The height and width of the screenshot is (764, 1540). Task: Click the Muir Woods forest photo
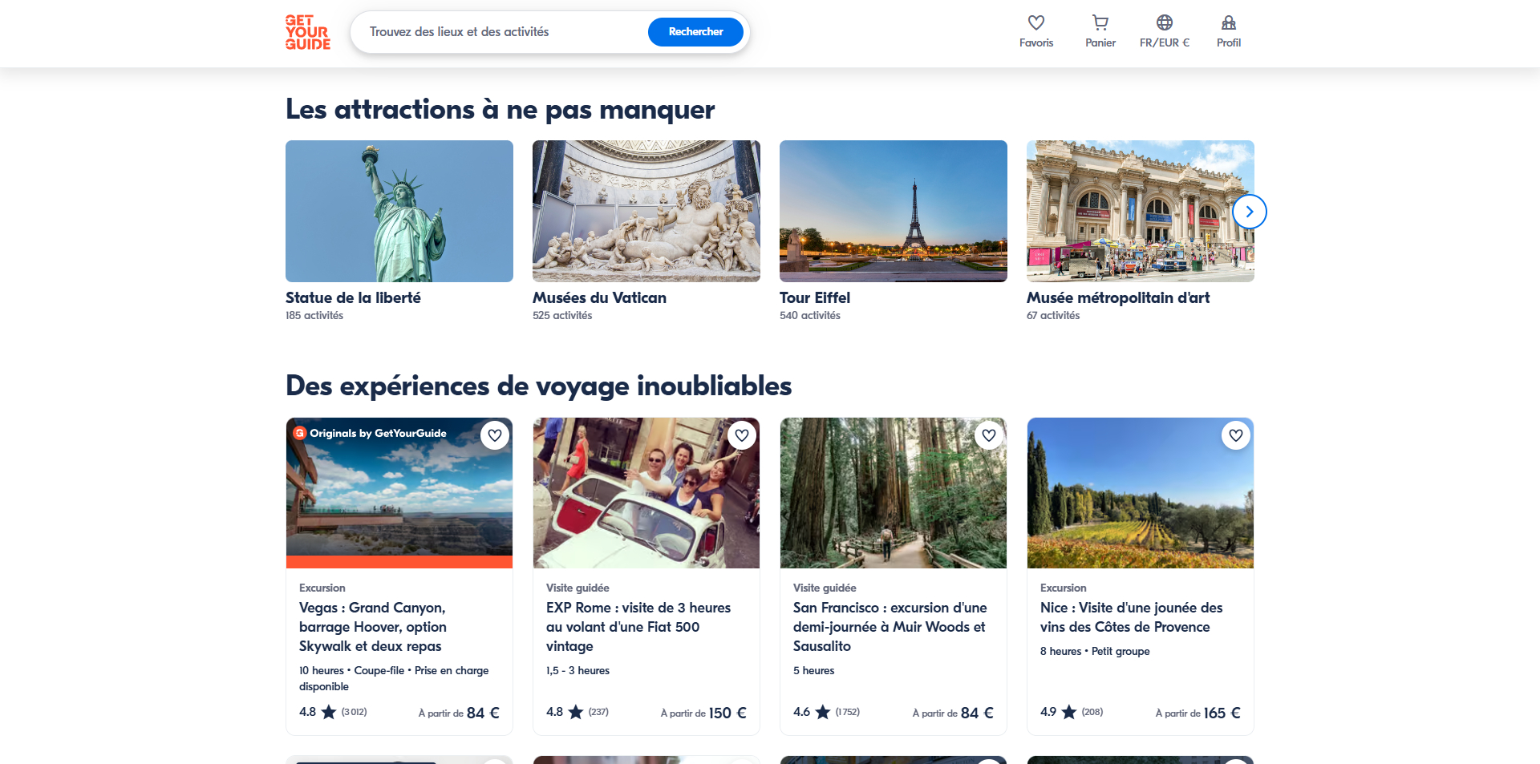click(x=894, y=493)
